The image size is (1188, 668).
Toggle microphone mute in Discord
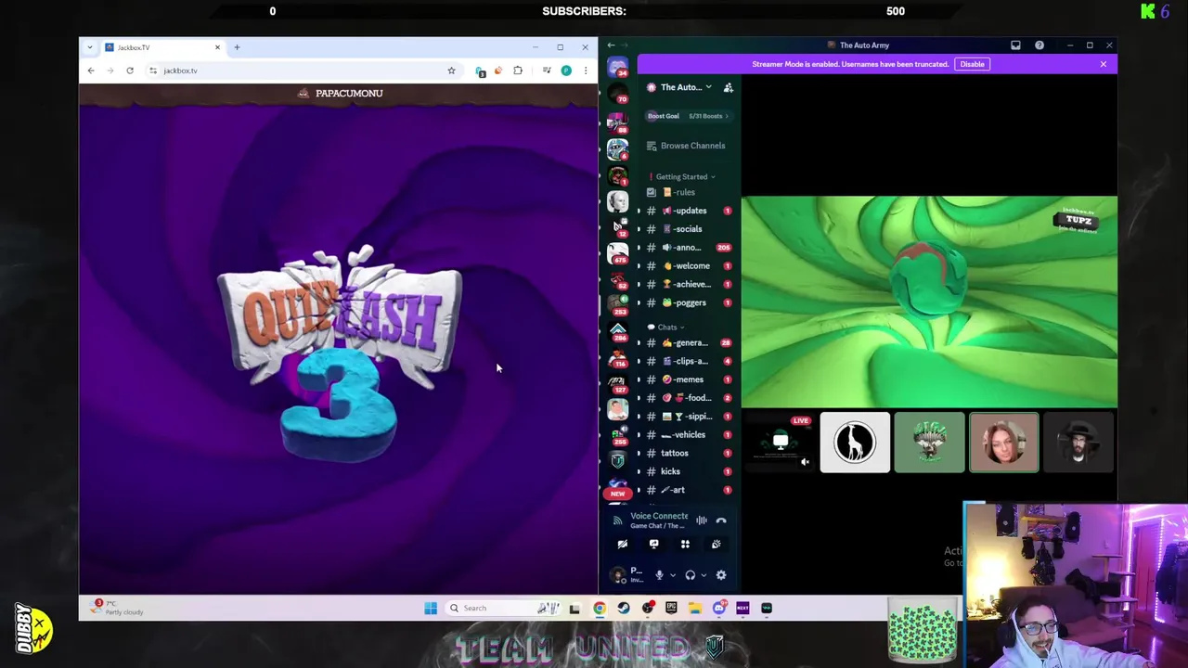pos(659,575)
